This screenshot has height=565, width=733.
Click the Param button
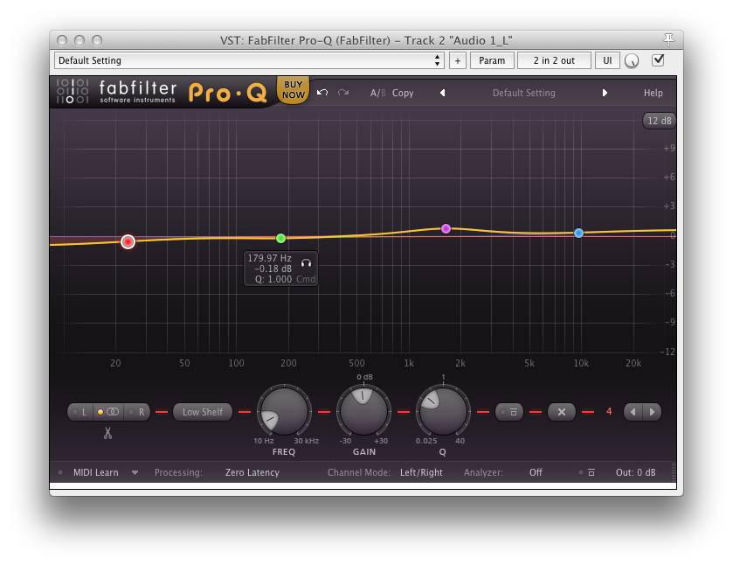(492, 60)
